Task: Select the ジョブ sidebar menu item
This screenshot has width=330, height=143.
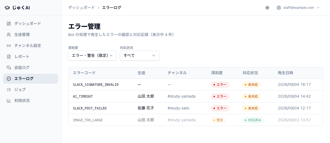Action: (x=31, y=90)
